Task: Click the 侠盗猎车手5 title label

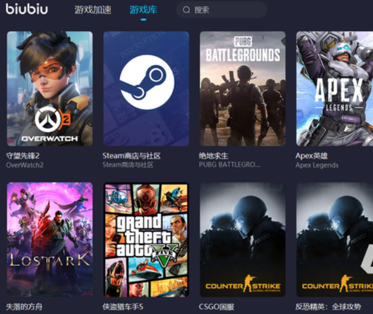Action: click(x=123, y=307)
